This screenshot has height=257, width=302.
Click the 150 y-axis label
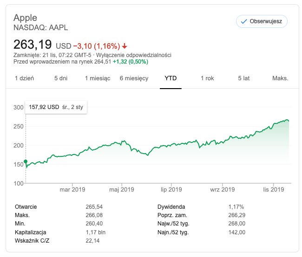[x=19, y=165]
